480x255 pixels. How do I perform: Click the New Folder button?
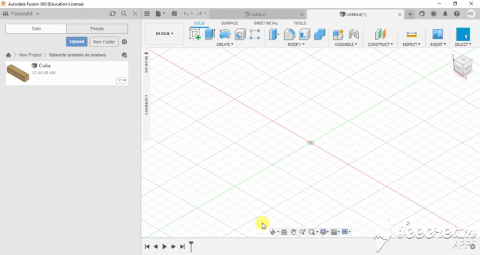104,42
